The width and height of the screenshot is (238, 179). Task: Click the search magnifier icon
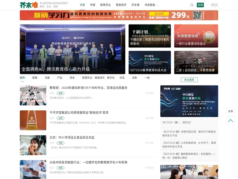tap(192, 5)
